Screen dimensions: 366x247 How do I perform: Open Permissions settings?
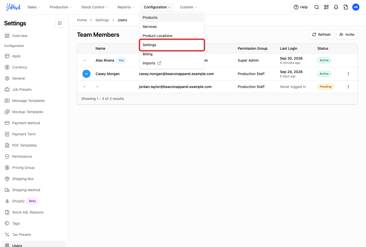34,156
